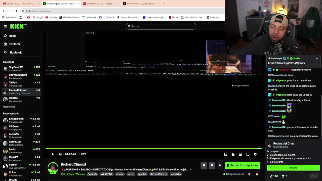Expand list with Mostrar más
This screenshot has height=181, width=322.
(x=9, y=107)
